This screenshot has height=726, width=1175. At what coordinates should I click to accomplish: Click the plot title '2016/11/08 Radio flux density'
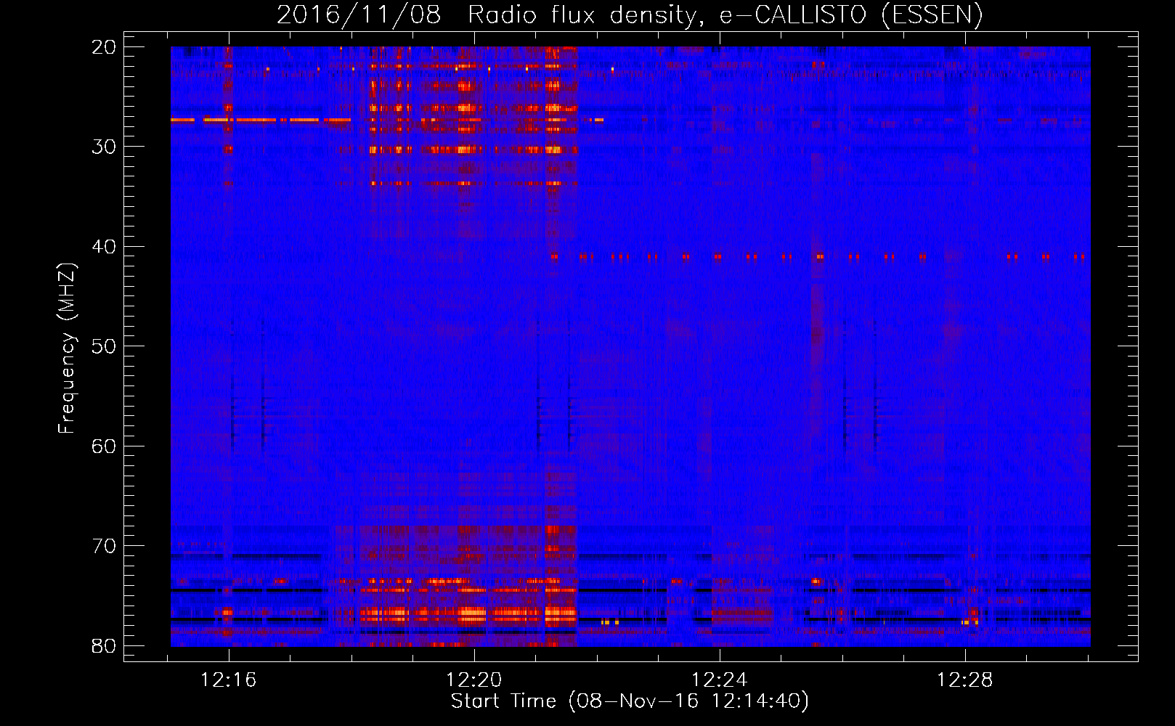[630, 15]
